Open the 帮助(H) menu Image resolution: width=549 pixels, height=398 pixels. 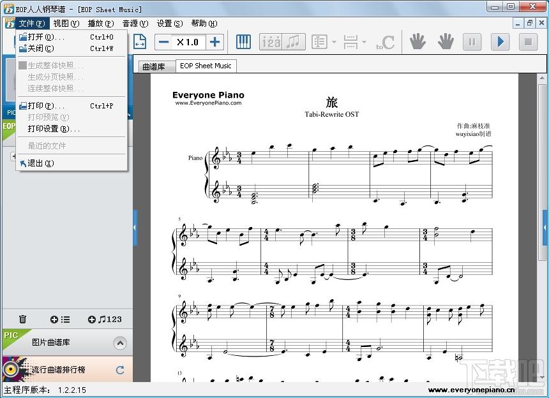point(204,24)
